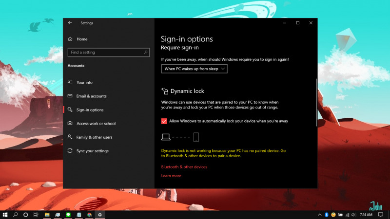Open Google Chrome from taskbar
The image size is (390, 219).
[89, 215]
